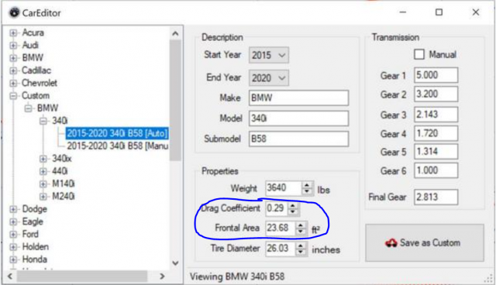Click the Tire Diameter value field
The width and height of the screenshot is (496, 285).
point(281,249)
